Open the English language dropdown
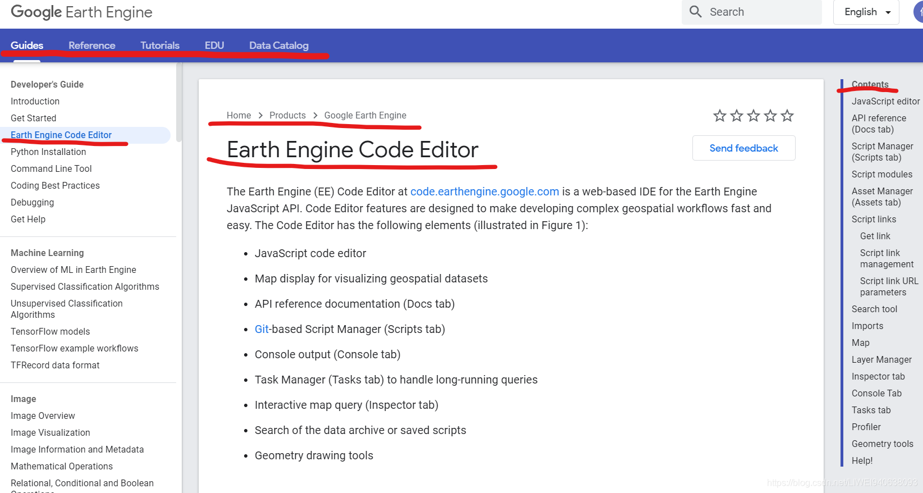This screenshot has width=923, height=493. [866, 12]
